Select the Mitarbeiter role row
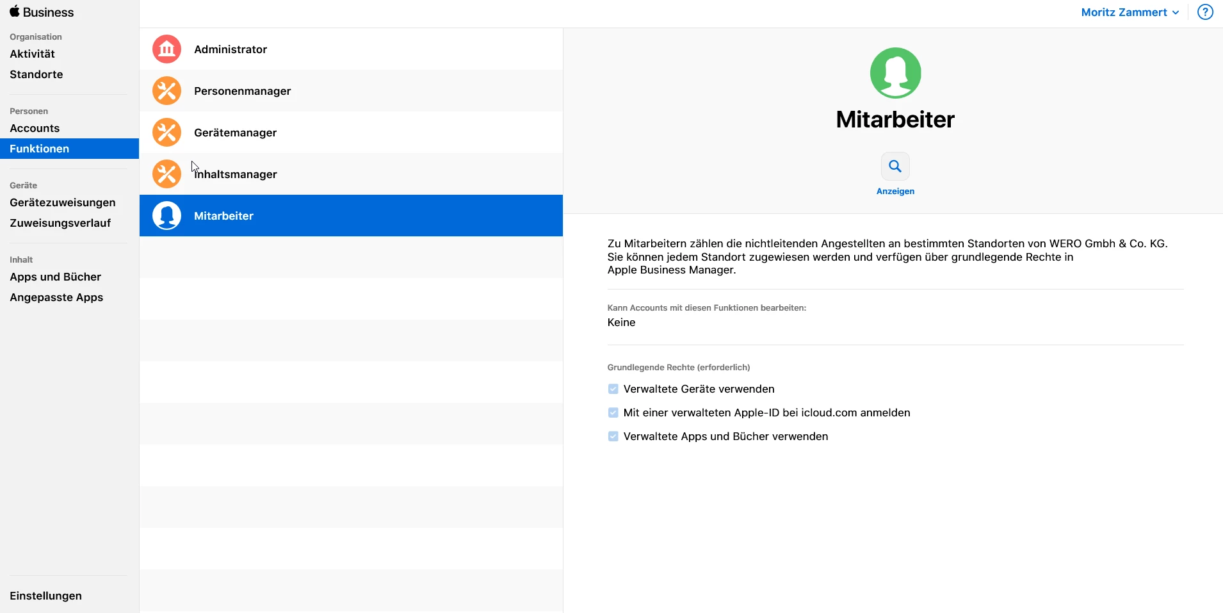The image size is (1223, 613). (351, 216)
